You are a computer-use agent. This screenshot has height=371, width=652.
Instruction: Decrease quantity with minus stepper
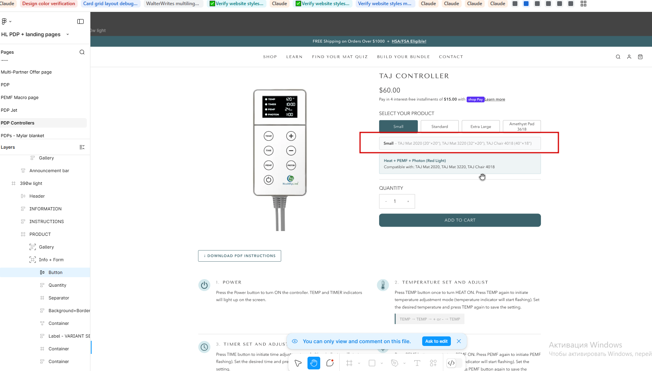(x=386, y=202)
